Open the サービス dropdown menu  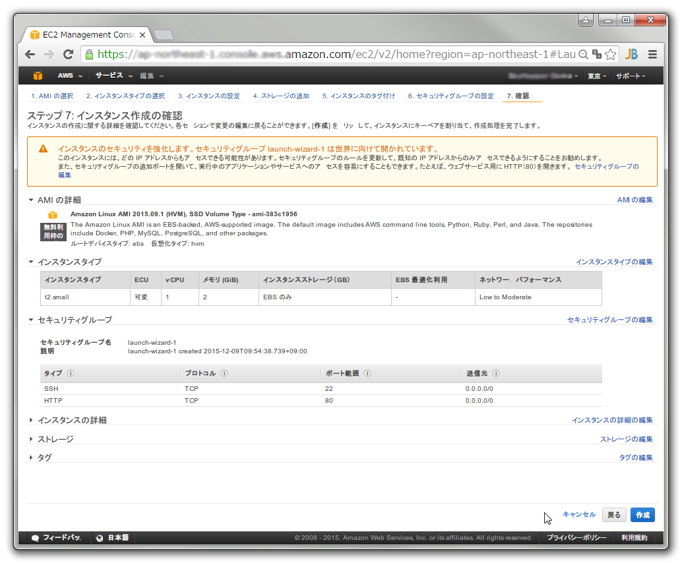[x=114, y=76]
